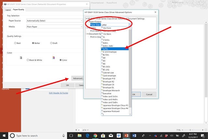Click the Type here to search box

click(x=38, y=136)
